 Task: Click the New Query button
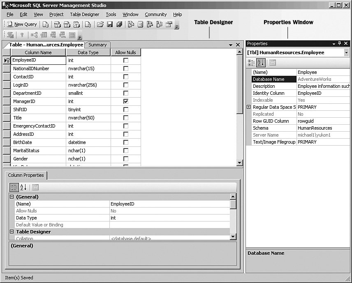[x=22, y=24]
